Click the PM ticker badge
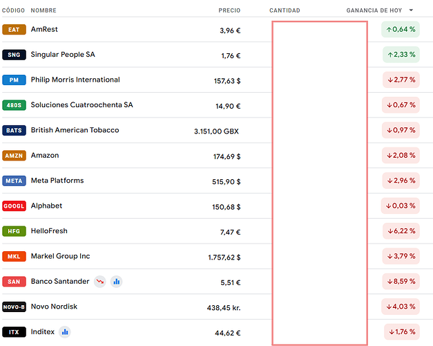The image size is (433, 346). click(x=14, y=80)
